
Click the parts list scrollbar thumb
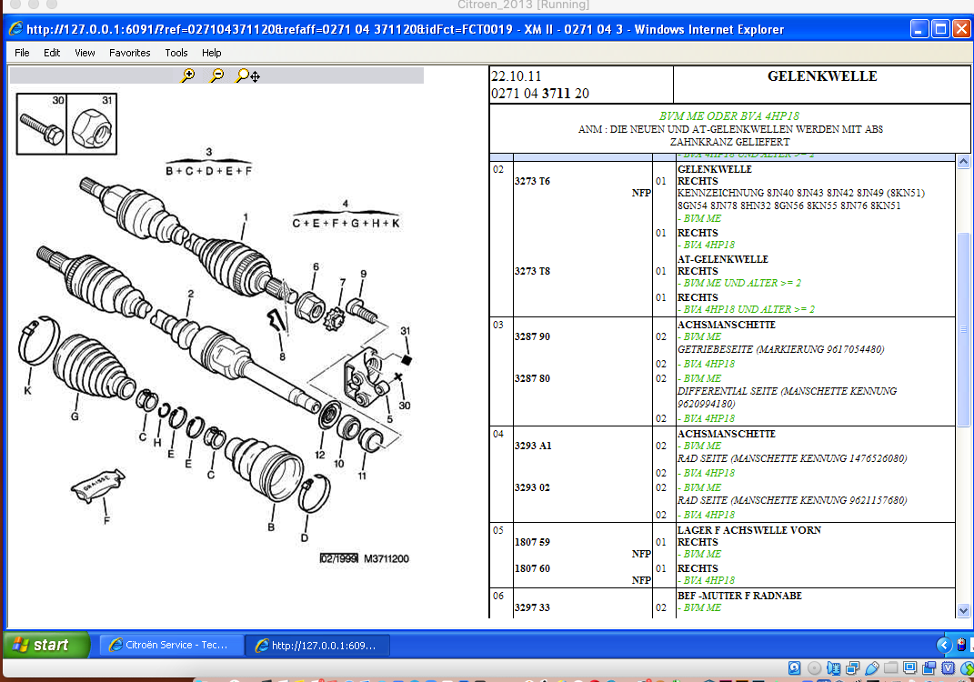(x=963, y=329)
